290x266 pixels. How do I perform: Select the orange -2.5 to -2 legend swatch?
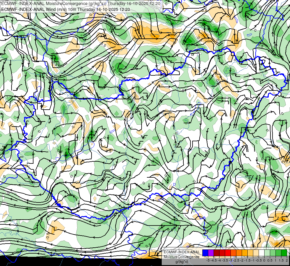tap(239, 253)
